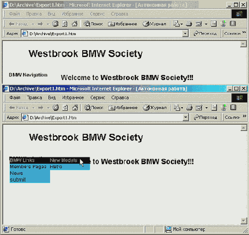Click the Refresh icon in the active window's toolbar
The width and height of the screenshot is (249, 235).
(65, 108)
